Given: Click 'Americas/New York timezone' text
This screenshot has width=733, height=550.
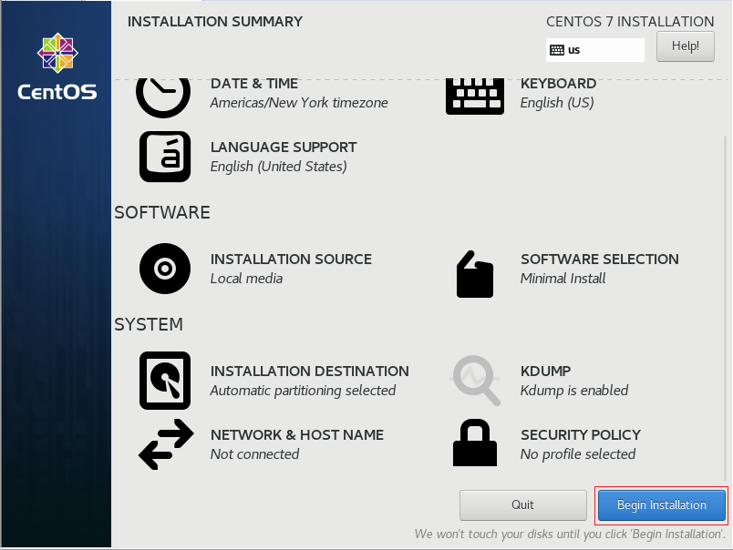Looking at the screenshot, I should click(x=299, y=103).
